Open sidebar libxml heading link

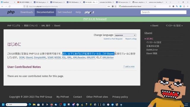pos(148,33)
